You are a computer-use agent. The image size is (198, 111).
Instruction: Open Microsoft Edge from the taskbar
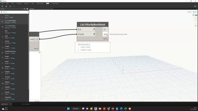point(121,109)
